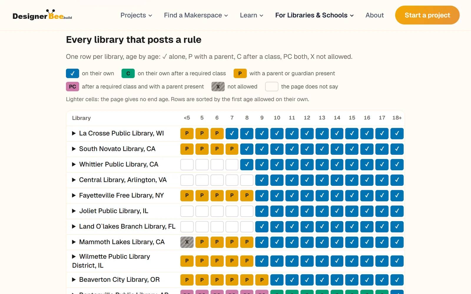
Task: Click Mammoth Lakes under-5 X cell
Action: 187,242
